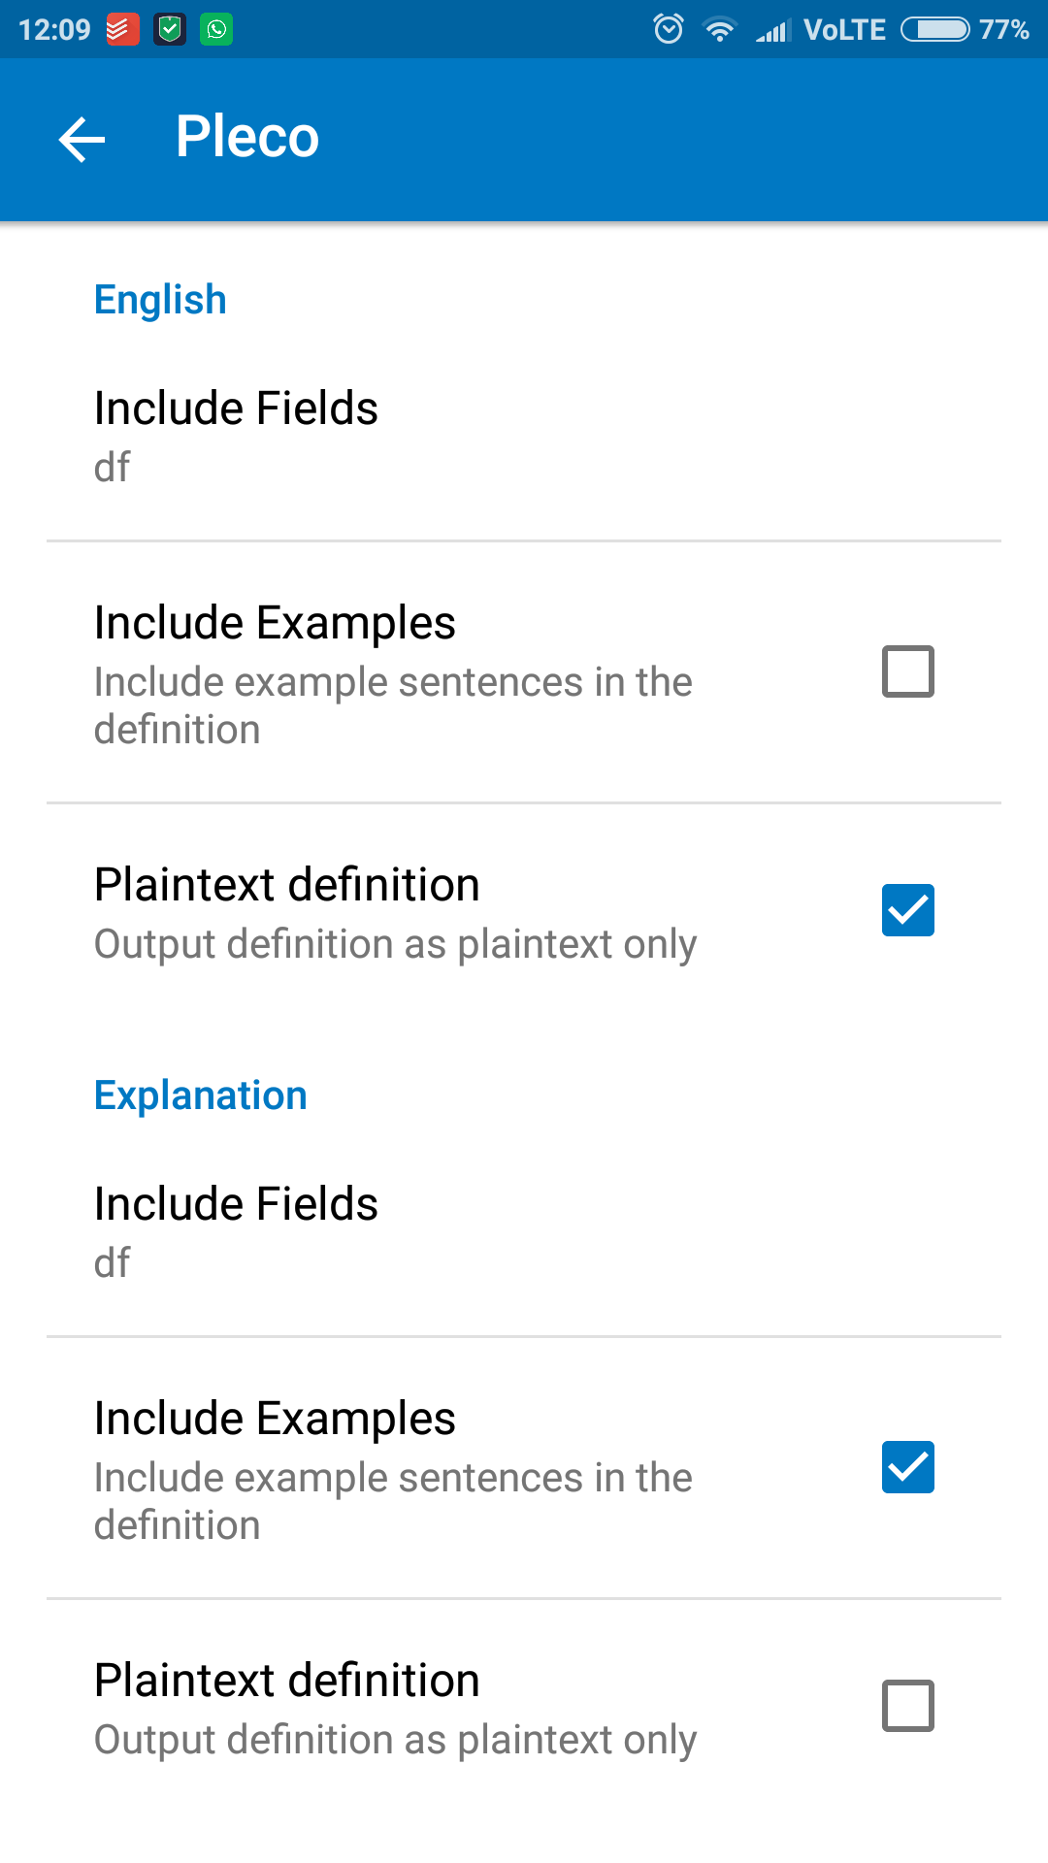Viewport: 1048px width, 1863px height.
Task: Tap the English section header
Action: [160, 300]
